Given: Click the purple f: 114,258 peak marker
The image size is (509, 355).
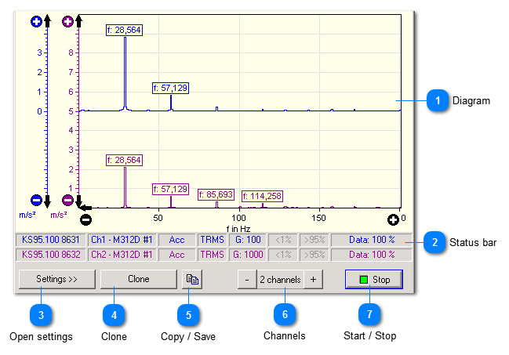Looking at the screenshot, I should (x=261, y=196).
